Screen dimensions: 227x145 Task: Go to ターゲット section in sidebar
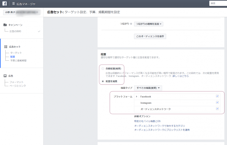16,53
